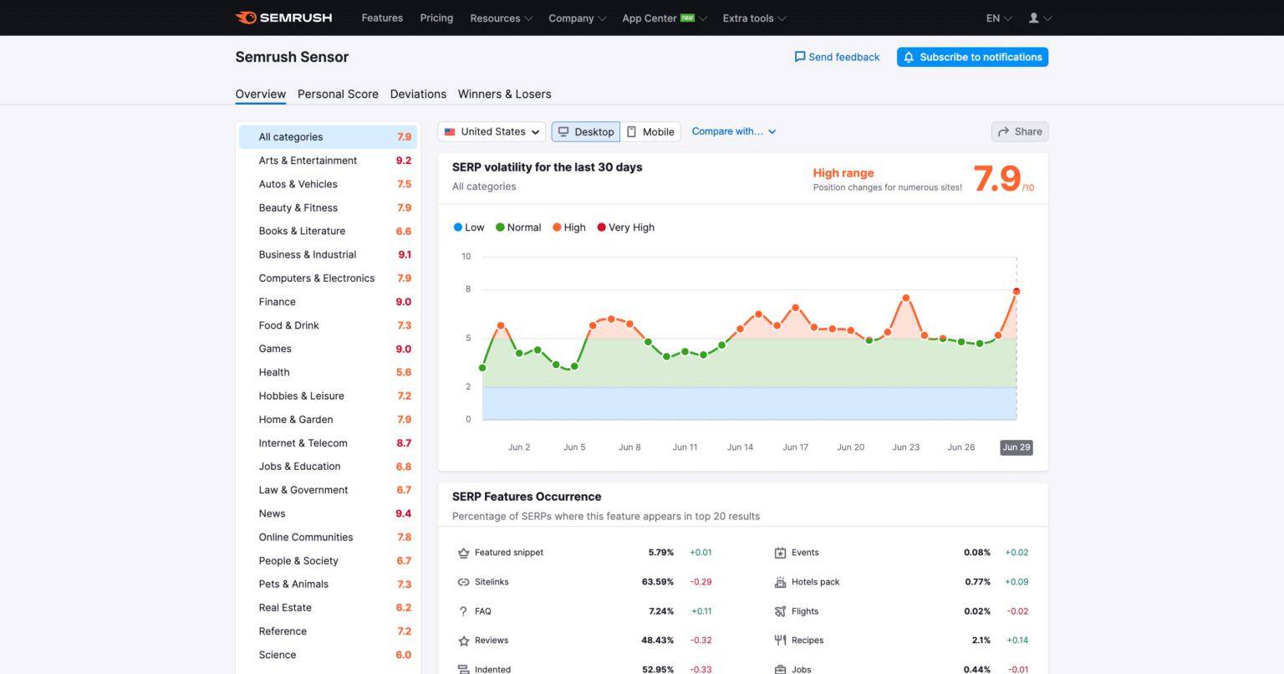Expand the Resources menu

pyautogui.click(x=501, y=18)
